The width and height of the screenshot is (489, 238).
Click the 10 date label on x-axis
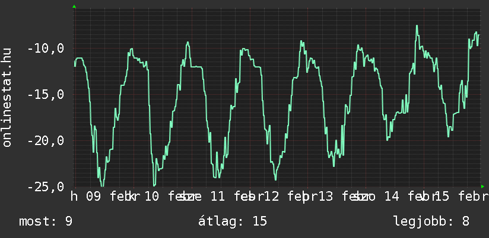[x=152, y=197]
